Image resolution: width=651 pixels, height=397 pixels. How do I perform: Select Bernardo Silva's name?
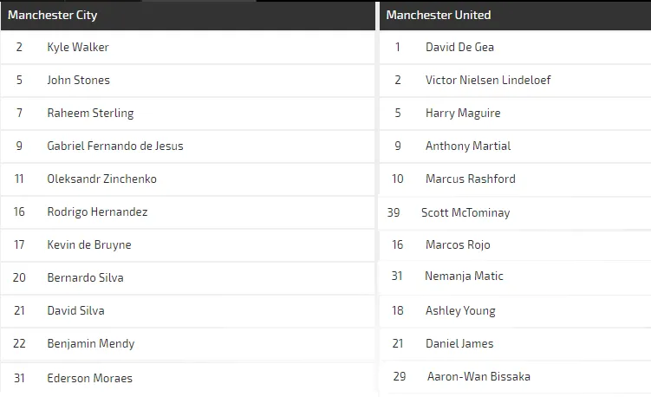coord(85,277)
